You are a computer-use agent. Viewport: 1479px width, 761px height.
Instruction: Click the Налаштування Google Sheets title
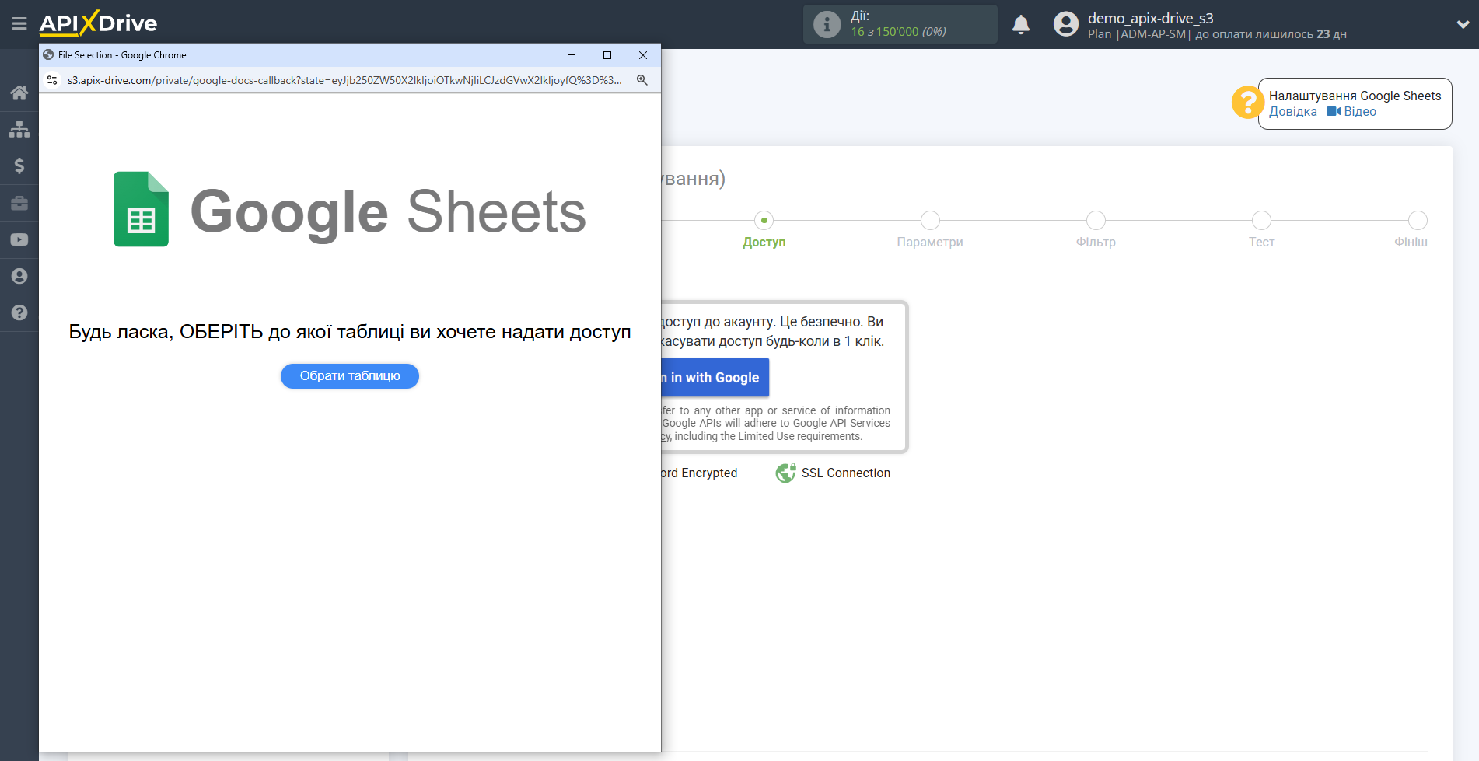click(1355, 96)
